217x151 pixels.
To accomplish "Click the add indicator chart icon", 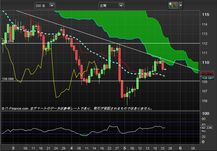I will [x=173, y=5].
